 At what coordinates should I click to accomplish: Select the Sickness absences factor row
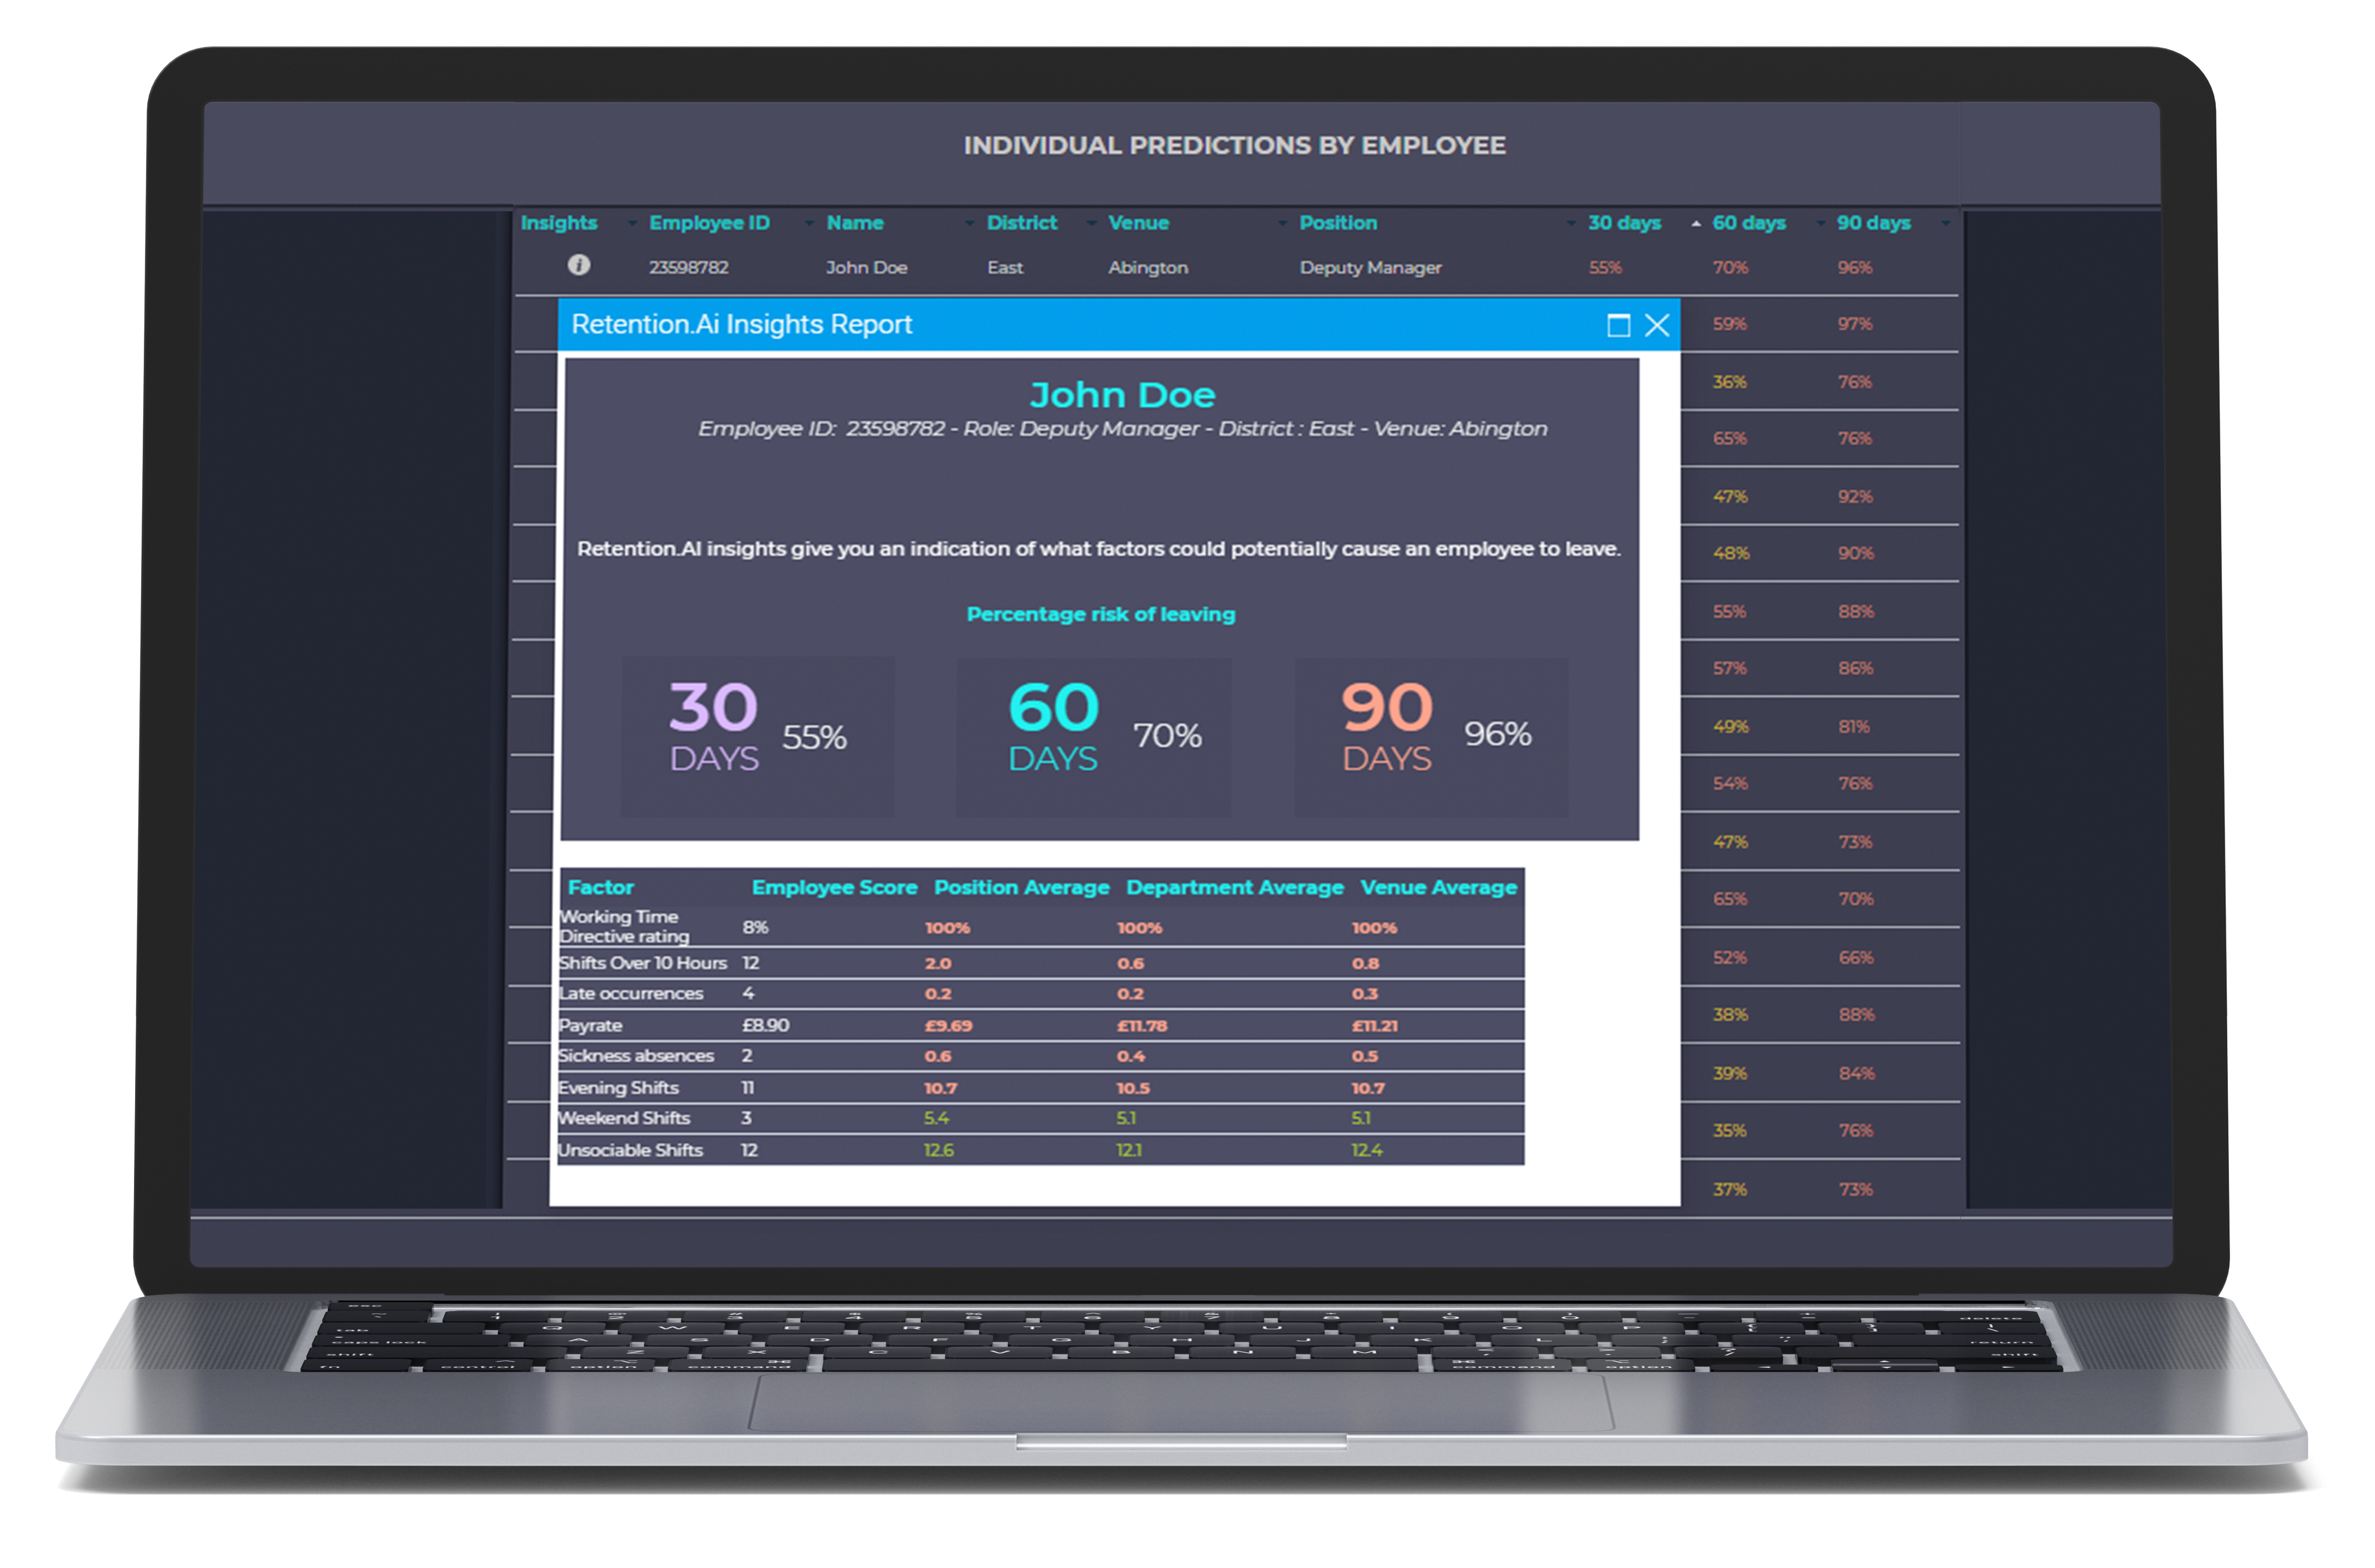click(x=1040, y=1056)
